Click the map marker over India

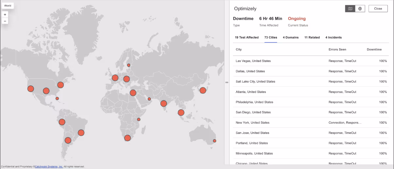[x=164, y=104]
